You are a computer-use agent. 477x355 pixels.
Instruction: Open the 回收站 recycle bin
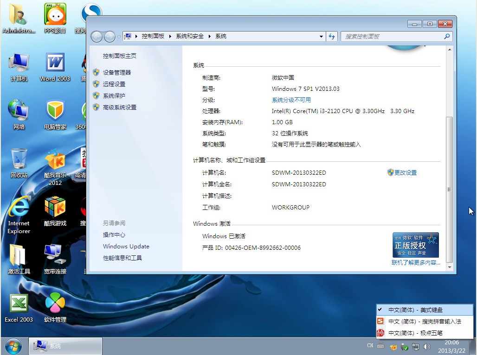[19, 163]
